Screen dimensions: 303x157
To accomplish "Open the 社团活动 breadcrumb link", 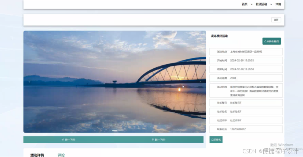I will (x=261, y=4).
